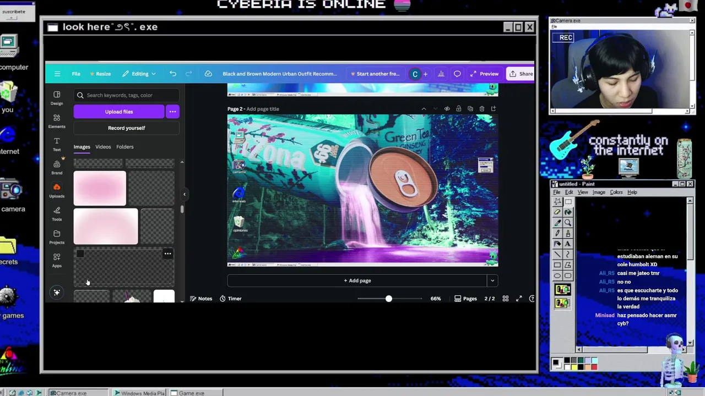The image size is (705, 396).
Task: Pick yellow color swatch in Paint palette
Action: (574, 367)
